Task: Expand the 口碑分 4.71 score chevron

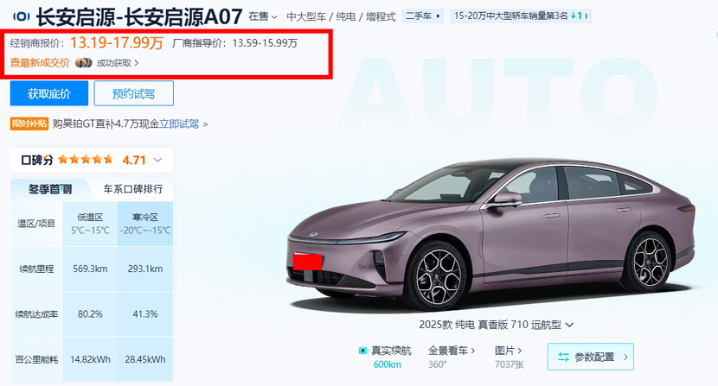Action: (x=157, y=160)
